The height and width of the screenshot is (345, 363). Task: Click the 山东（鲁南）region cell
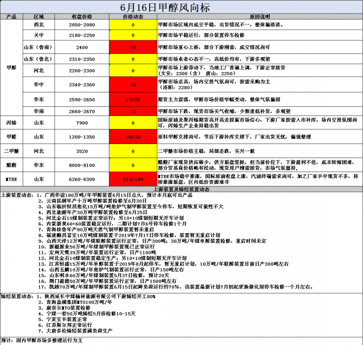pyautogui.click(x=39, y=47)
